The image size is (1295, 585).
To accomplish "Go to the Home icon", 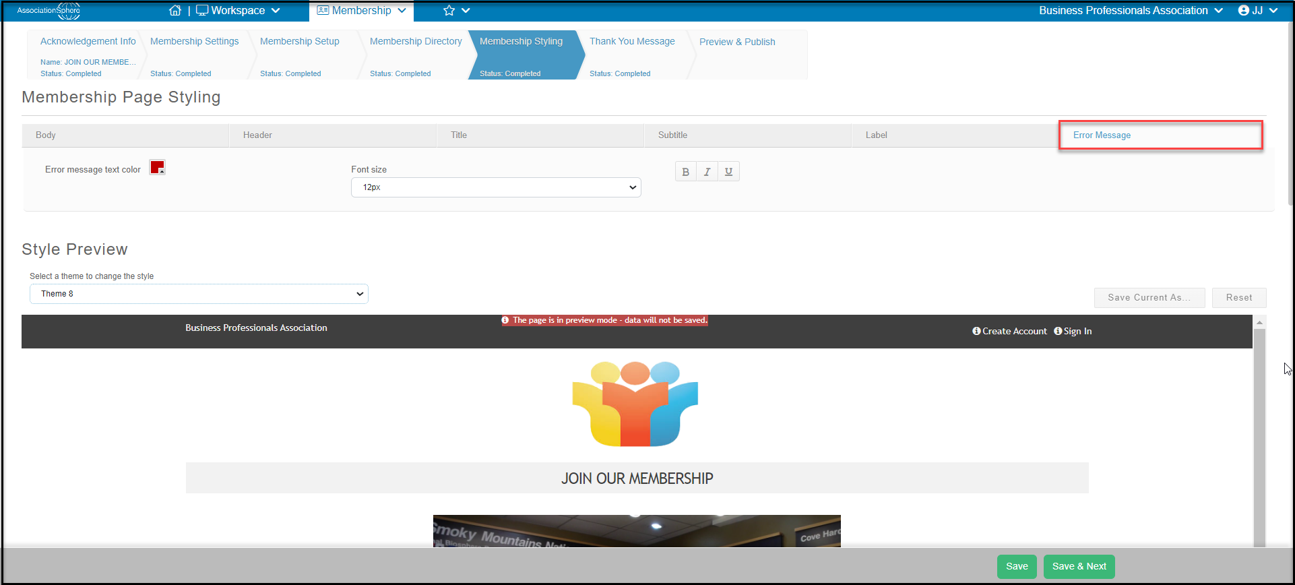I will coord(175,10).
